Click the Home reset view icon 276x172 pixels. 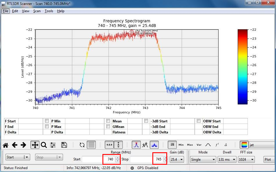pyautogui.click(x=5, y=145)
